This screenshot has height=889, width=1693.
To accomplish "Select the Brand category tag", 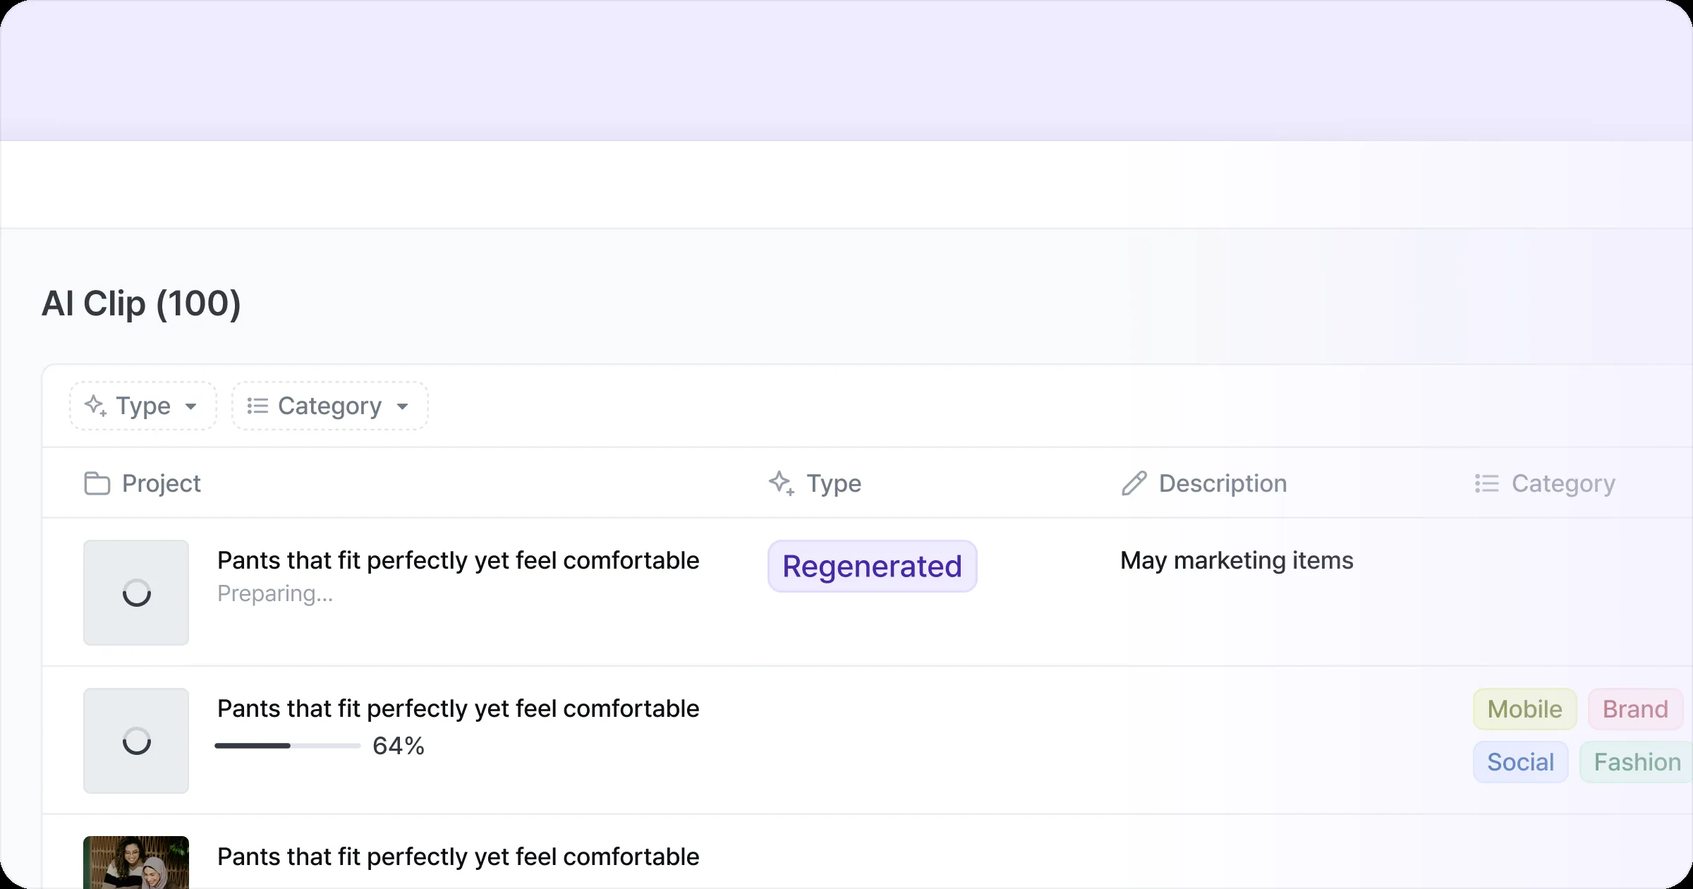I will click(1635, 709).
